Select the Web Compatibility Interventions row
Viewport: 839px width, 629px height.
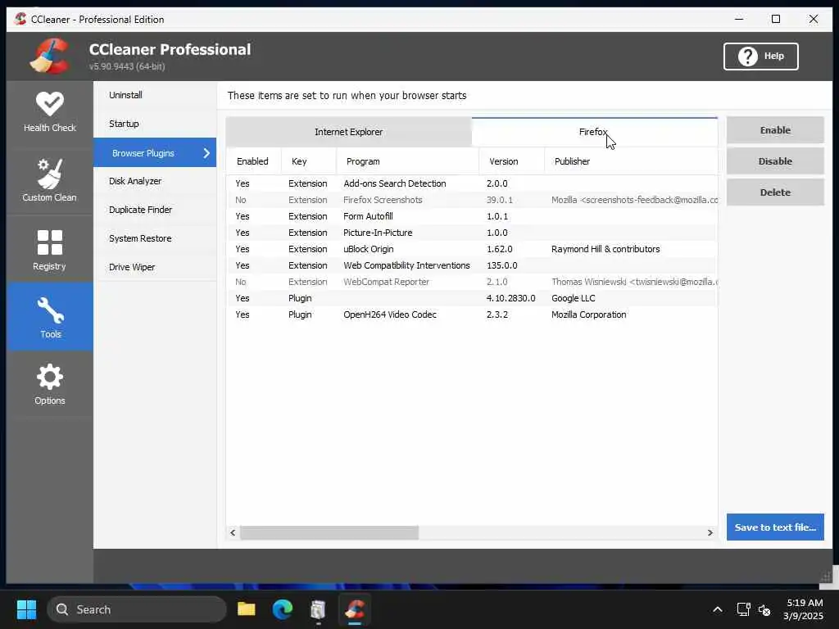[x=471, y=265]
